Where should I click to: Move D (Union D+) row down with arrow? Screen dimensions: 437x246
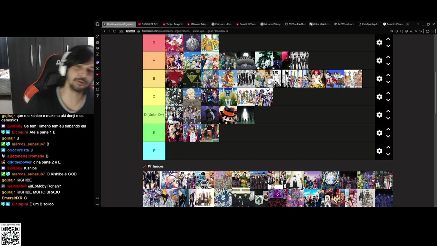coord(388,118)
